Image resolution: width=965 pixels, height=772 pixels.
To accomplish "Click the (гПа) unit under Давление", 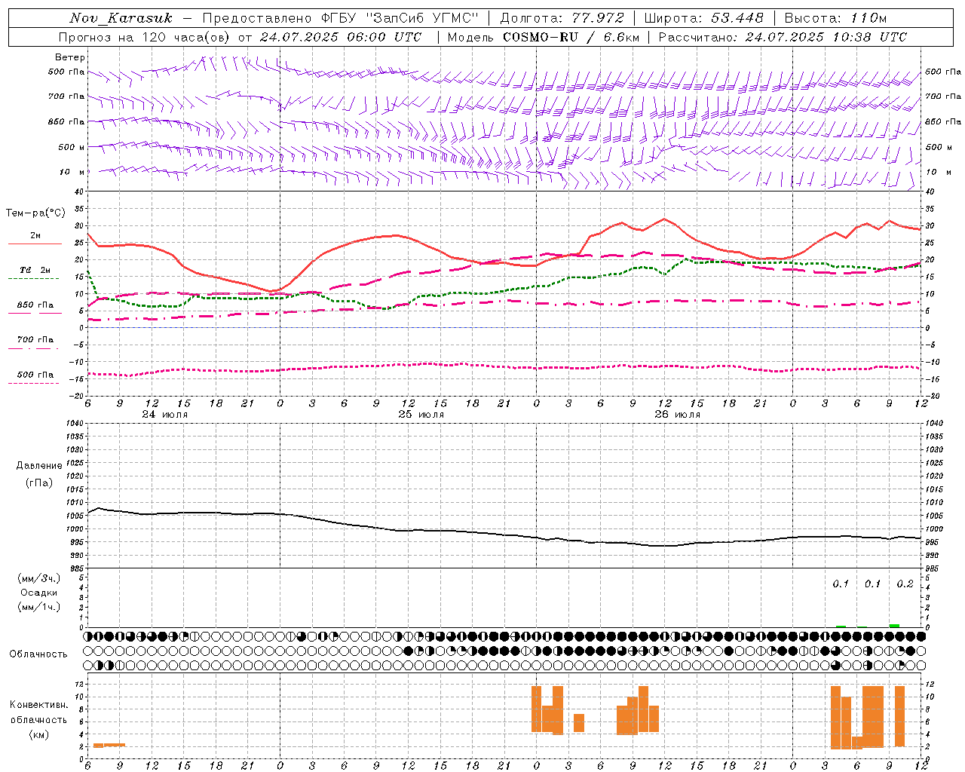I will (x=39, y=483).
